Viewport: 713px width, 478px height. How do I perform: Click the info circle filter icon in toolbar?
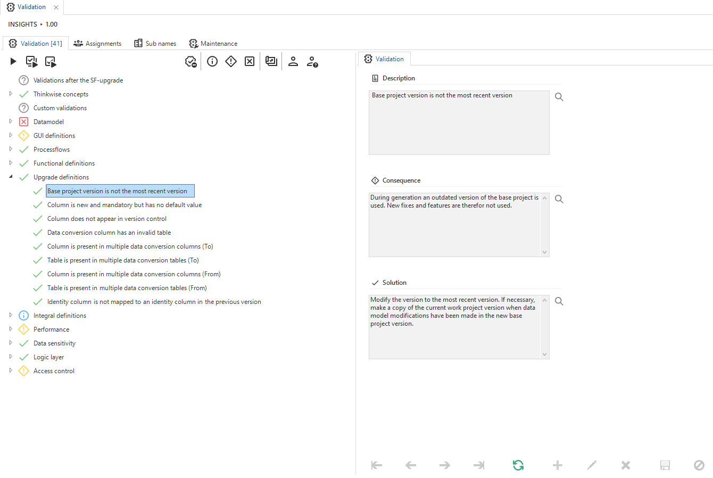click(x=212, y=62)
